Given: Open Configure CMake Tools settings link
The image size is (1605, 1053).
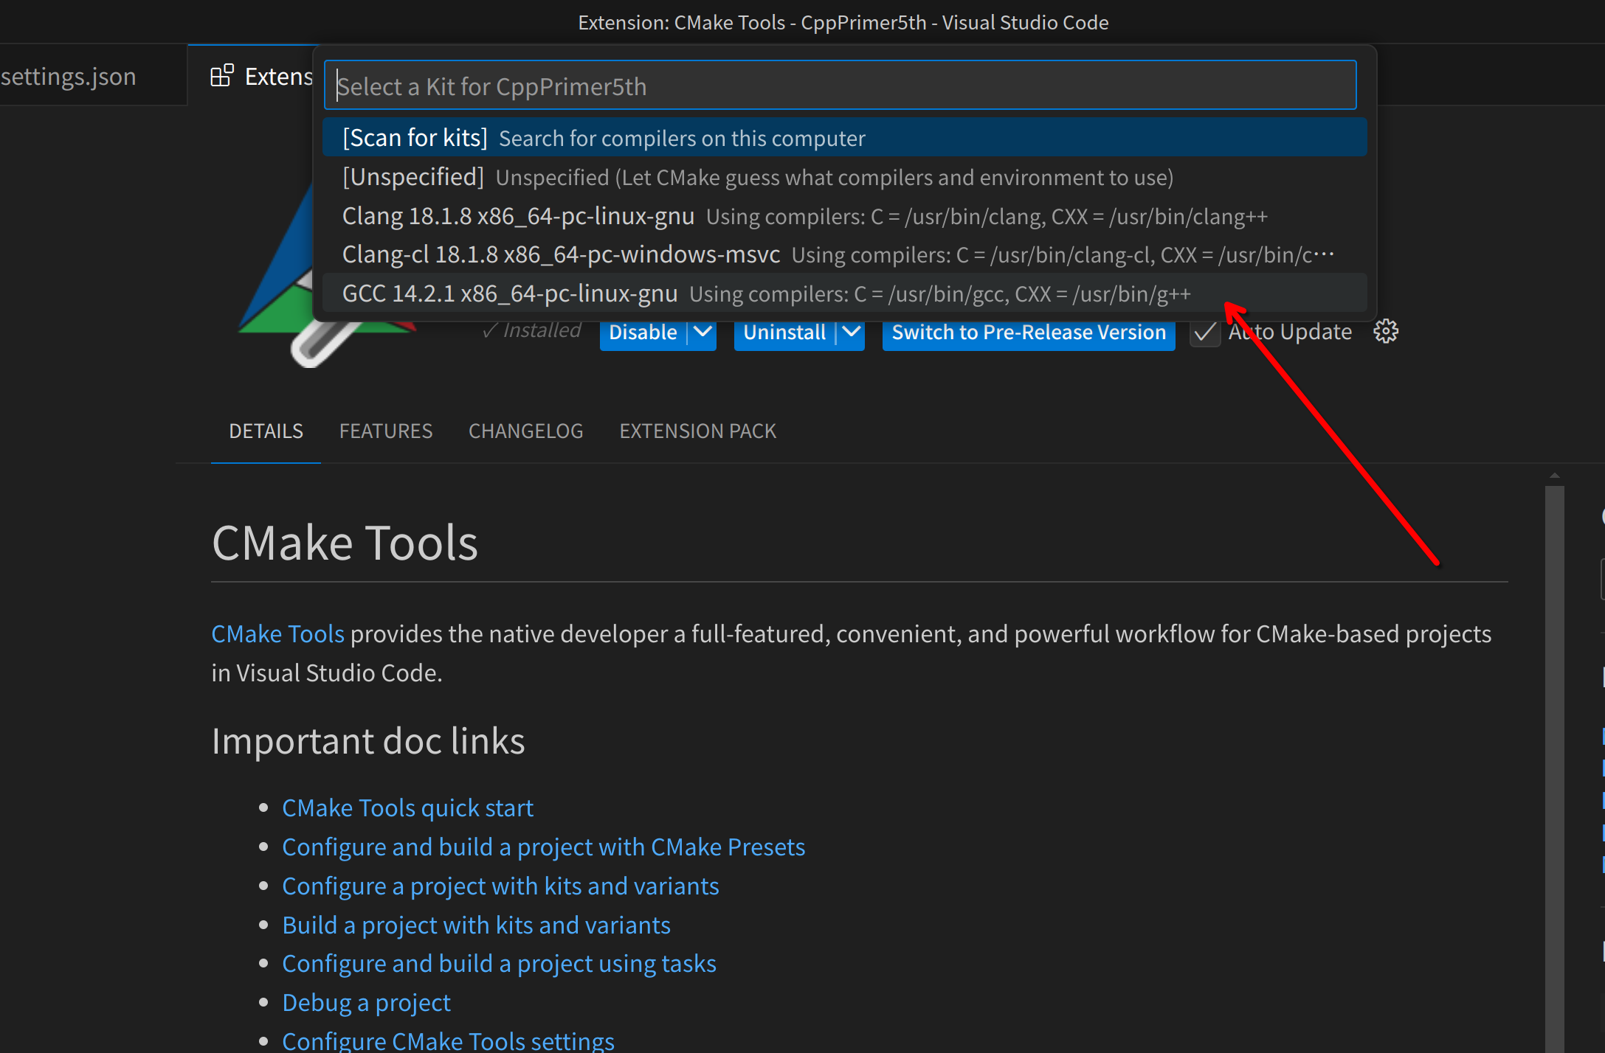Looking at the screenshot, I should 448,1040.
